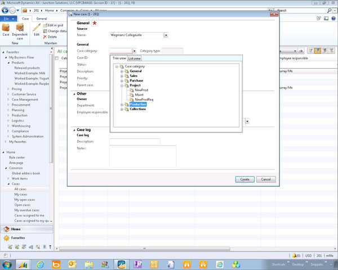Click the Cancel button
Viewport: 338px width, 270px height.
click(x=266, y=179)
